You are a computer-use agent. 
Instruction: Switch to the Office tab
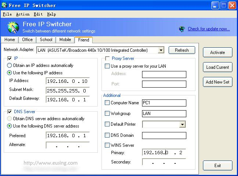[27, 40]
